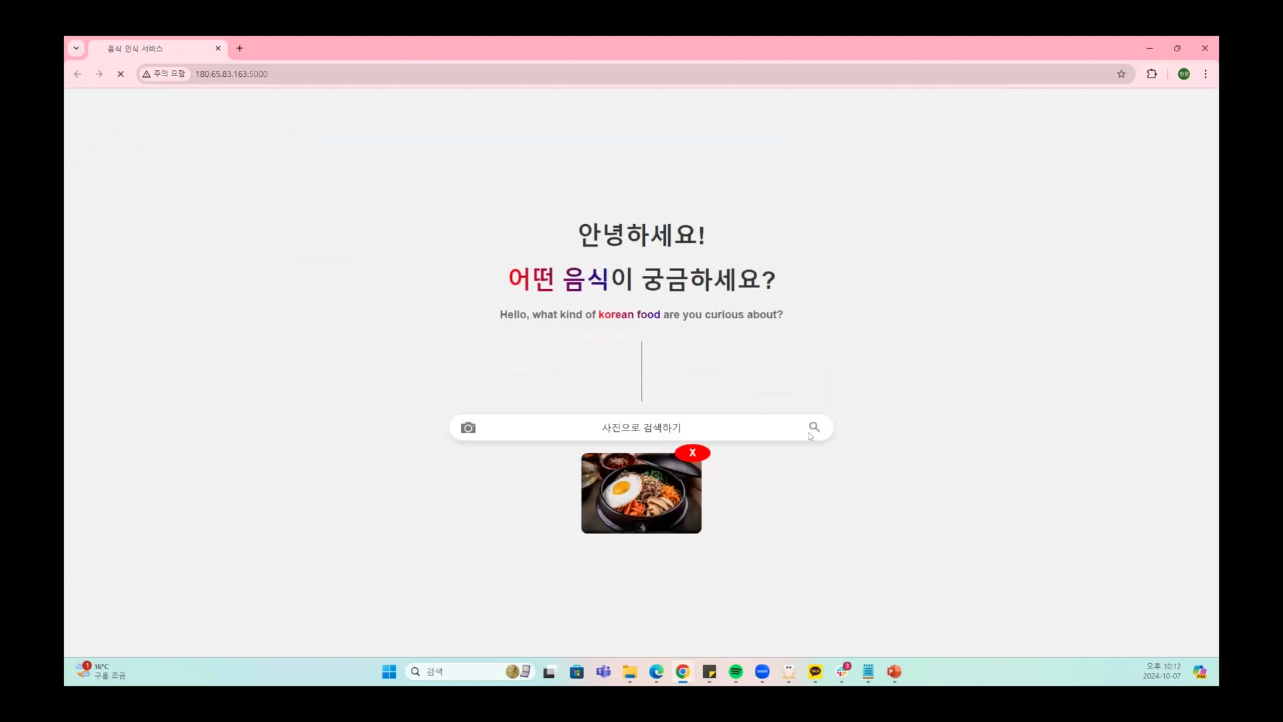1283x722 pixels.
Task: Expand the tab search dropdown arrow
Action: [76, 48]
